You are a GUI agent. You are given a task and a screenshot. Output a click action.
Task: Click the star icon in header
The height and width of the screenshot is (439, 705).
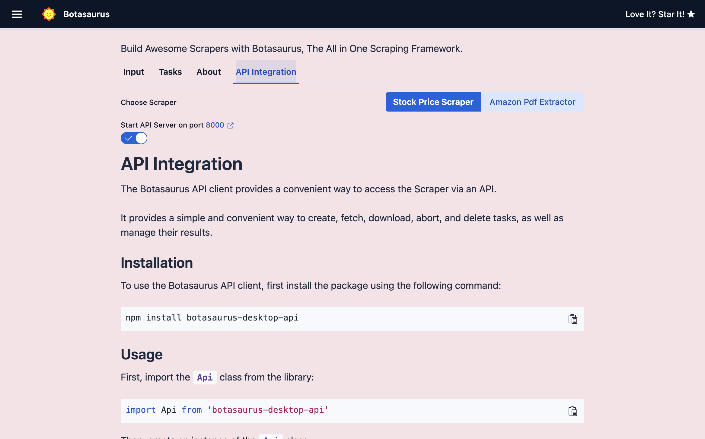click(x=691, y=14)
